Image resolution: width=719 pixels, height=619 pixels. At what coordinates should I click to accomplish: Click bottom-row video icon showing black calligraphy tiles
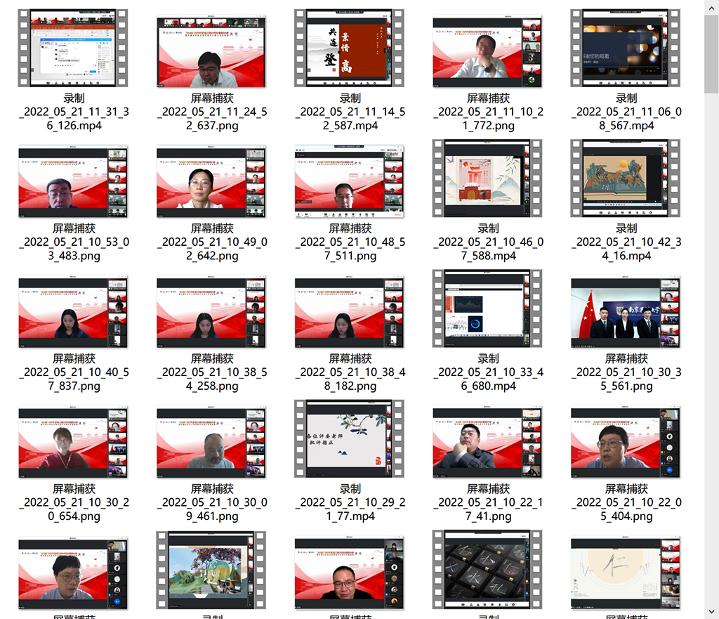(x=487, y=568)
